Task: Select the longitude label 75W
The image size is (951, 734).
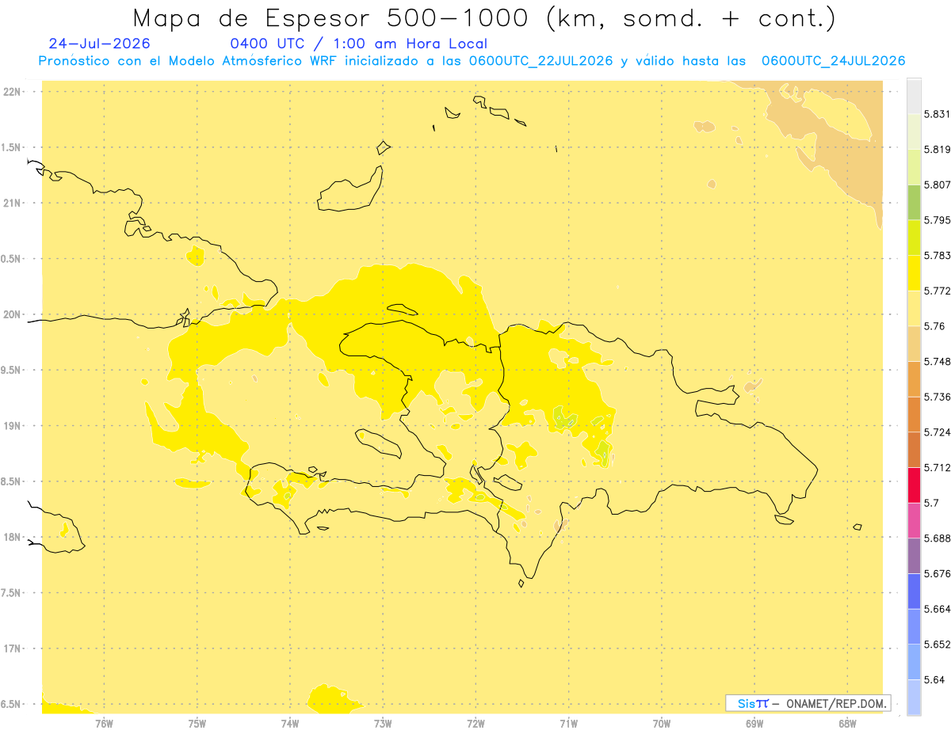Action: coord(197,723)
